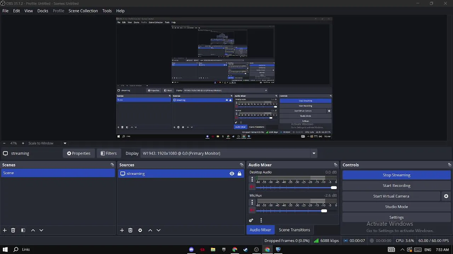Open Scale to Window dropdown arrow
Screen dimensions: 453x254
65,143
